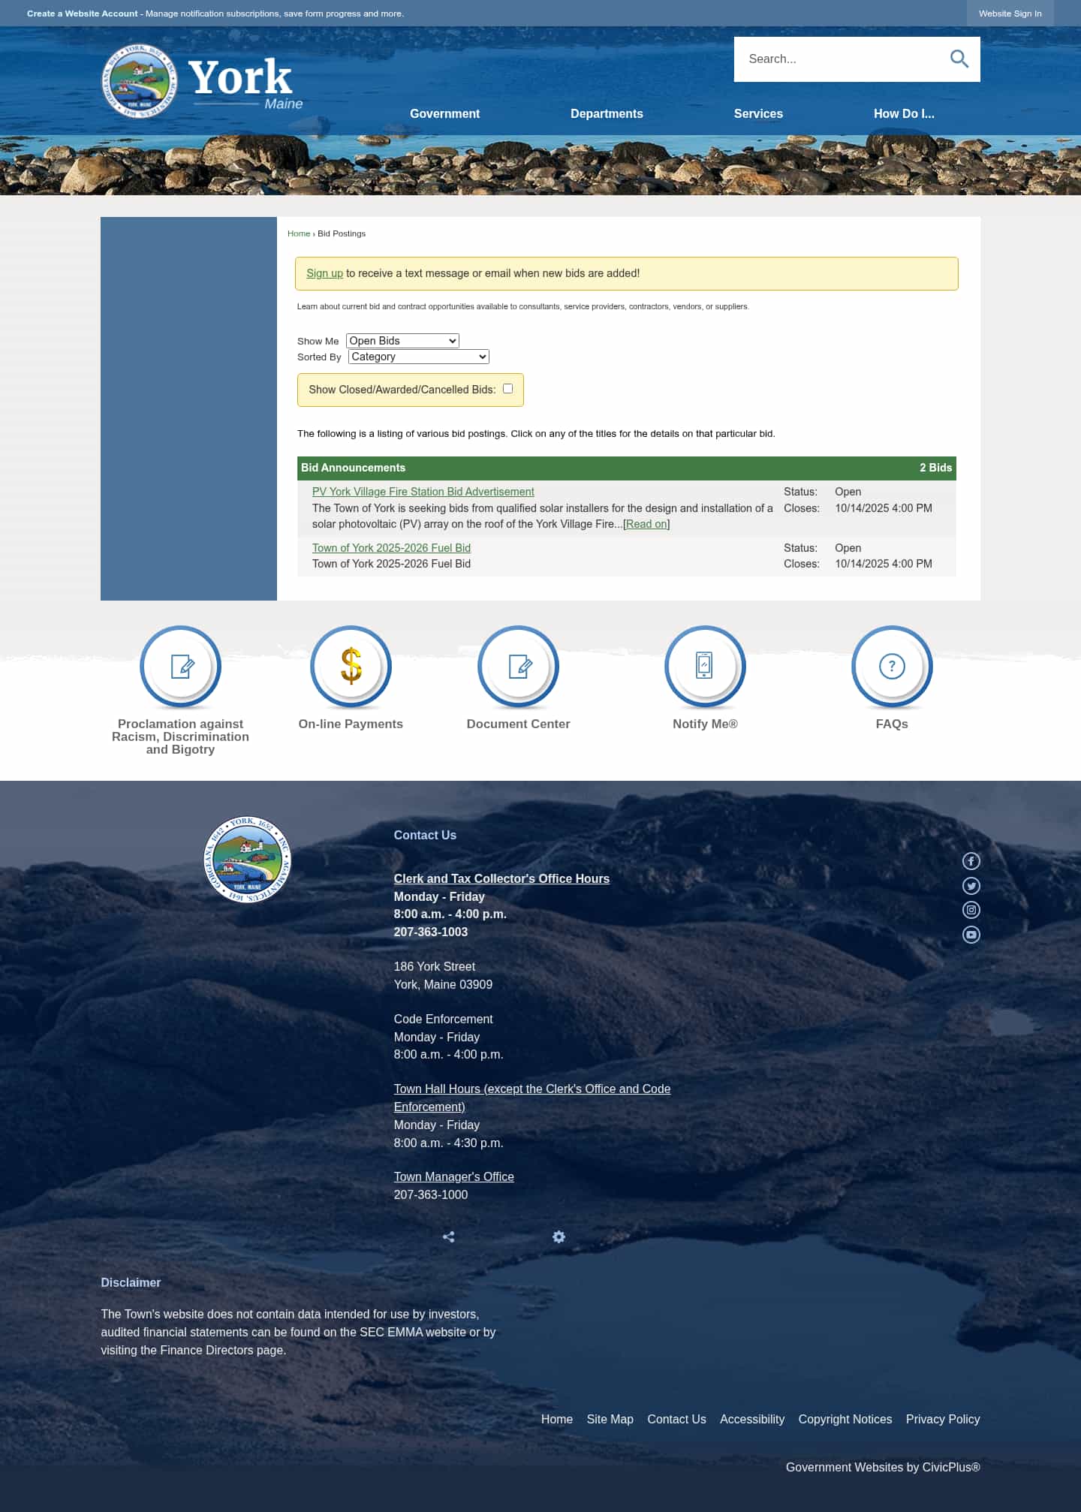Image resolution: width=1081 pixels, height=1512 pixels.
Task: Expand the Show Me Open Bids dropdown
Action: tap(402, 341)
